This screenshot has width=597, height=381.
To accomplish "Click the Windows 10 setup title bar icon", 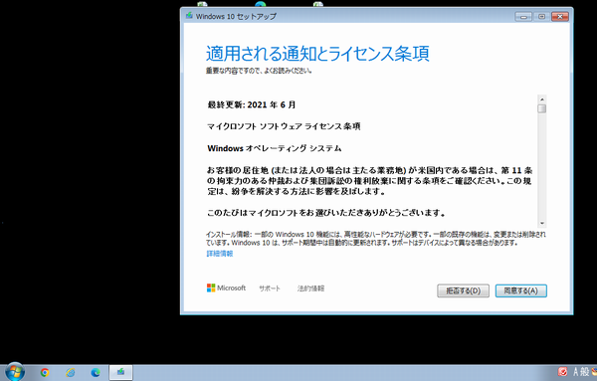I will pos(189,16).
